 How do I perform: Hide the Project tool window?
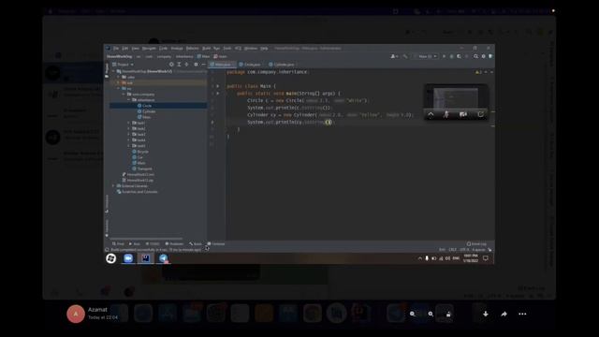point(203,65)
